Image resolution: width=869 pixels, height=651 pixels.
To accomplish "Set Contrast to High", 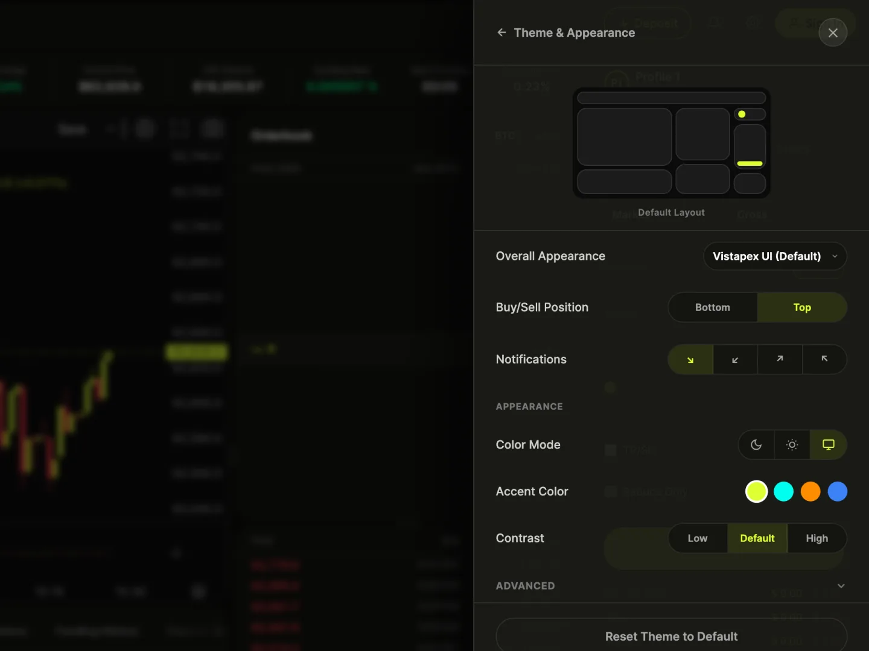I will pos(817,538).
